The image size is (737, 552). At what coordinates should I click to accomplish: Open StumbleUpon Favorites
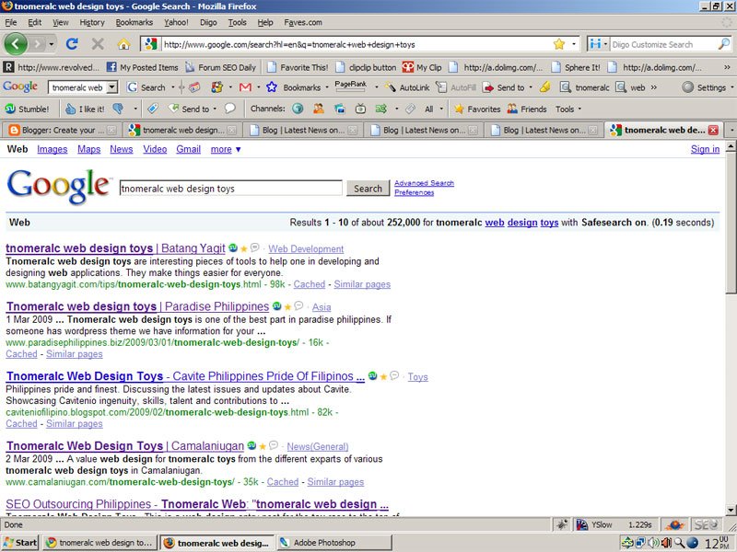point(477,109)
